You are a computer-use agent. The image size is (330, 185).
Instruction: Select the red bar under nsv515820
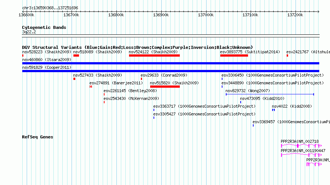(165, 87)
